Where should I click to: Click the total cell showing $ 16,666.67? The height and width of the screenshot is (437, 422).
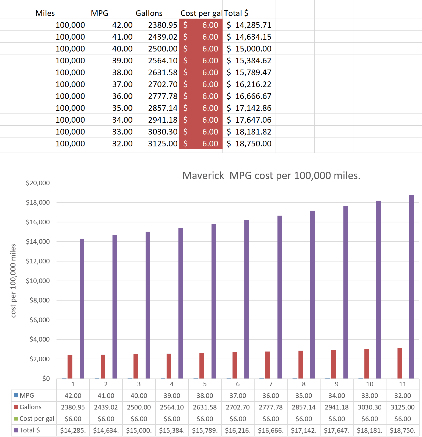point(249,96)
